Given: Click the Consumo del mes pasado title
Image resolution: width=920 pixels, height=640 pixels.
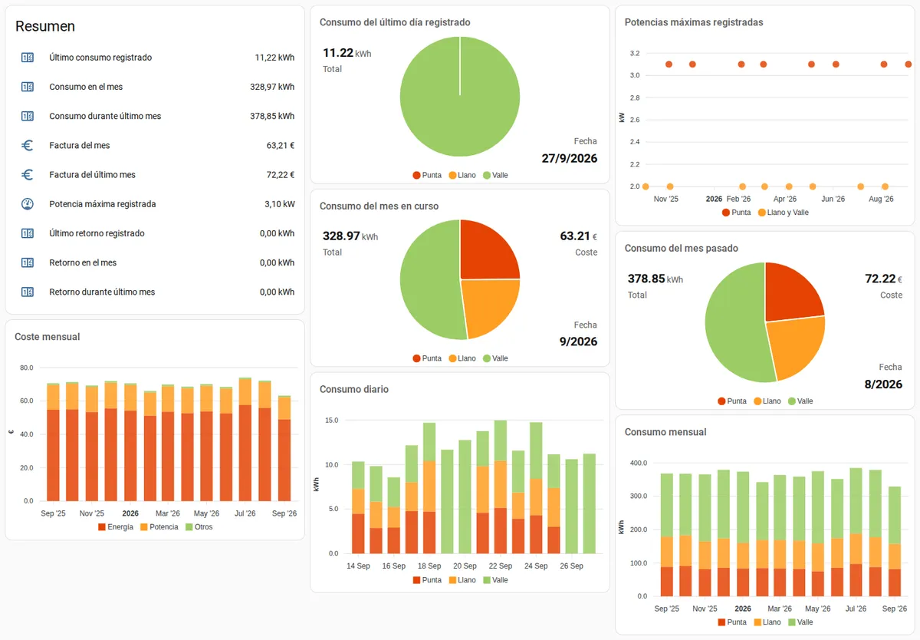Looking at the screenshot, I should 682,248.
